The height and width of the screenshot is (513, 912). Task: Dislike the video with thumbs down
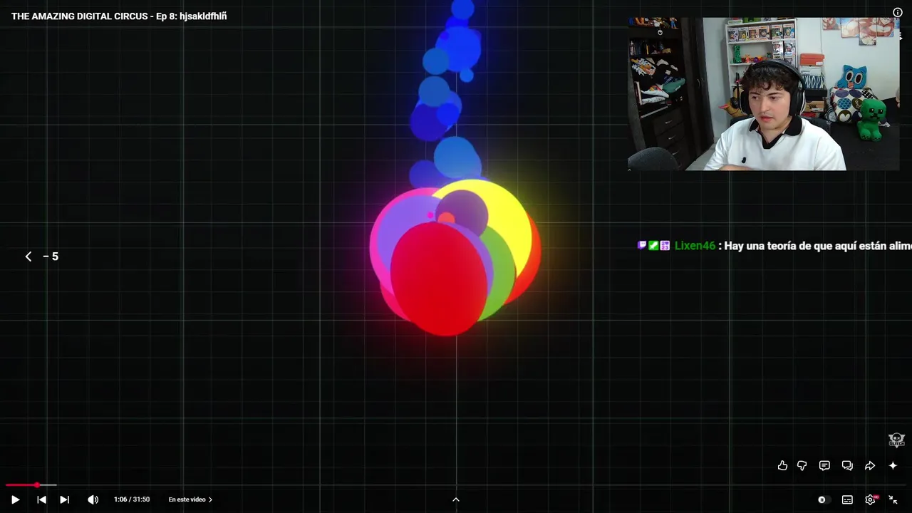click(802, 465)
